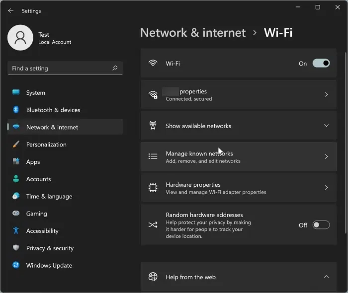This screenshot has width=348, height=293.
Task: Collapse the Help from the web section
Action: click(x=326, y=277)
